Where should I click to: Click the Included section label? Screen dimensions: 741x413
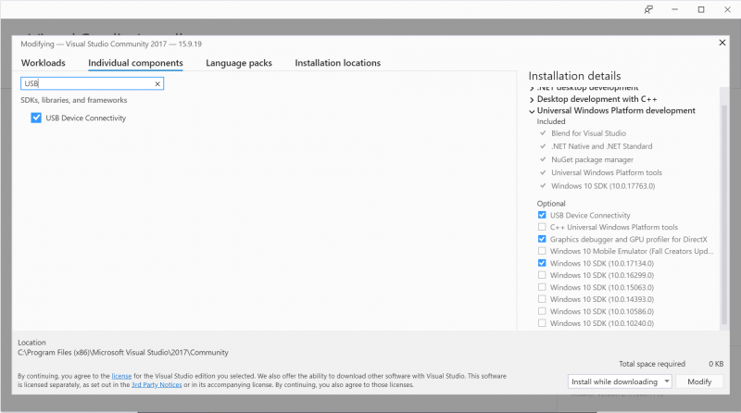[x=551, y=121]
